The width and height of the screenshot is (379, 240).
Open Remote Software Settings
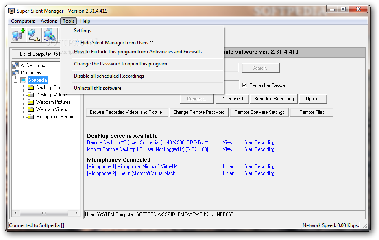259,112
